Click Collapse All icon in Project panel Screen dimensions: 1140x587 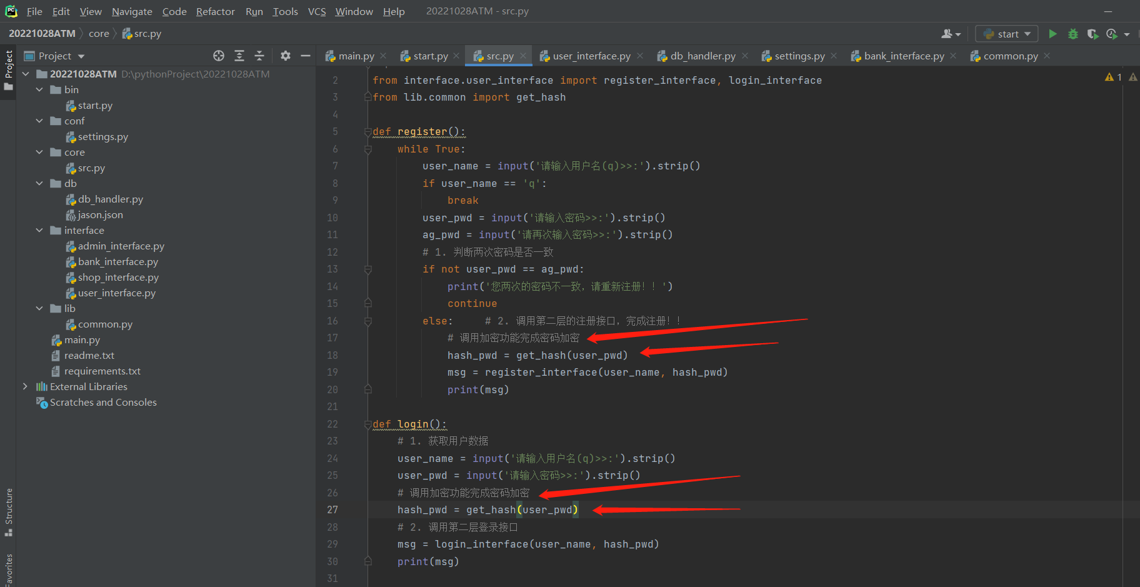tap(259, 56)
